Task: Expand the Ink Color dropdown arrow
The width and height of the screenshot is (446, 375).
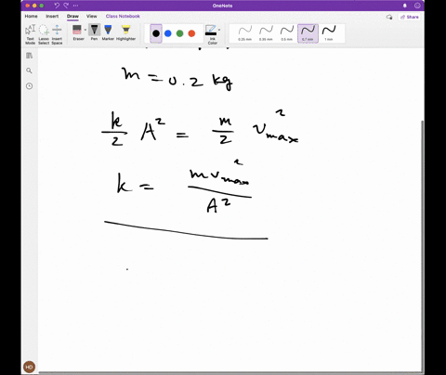Action: click(x=219, y=30)
